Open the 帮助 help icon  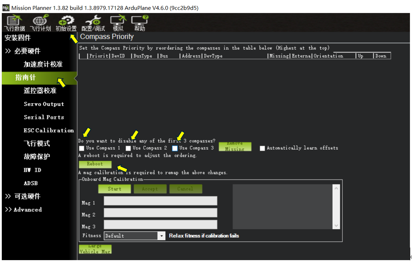[x=140, y=23]
